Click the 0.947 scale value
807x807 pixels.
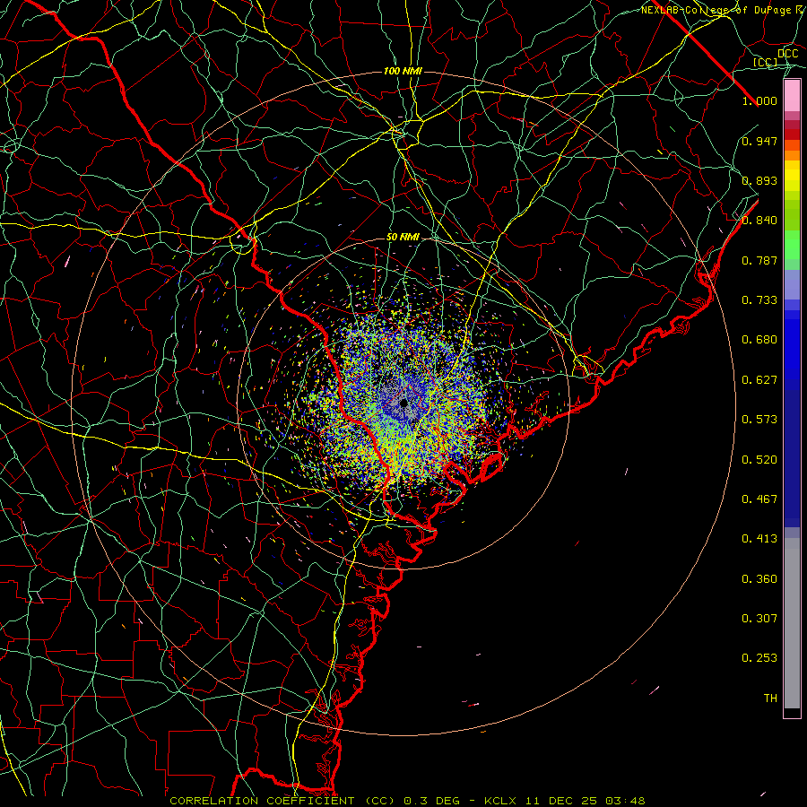(x=759, y=141)
